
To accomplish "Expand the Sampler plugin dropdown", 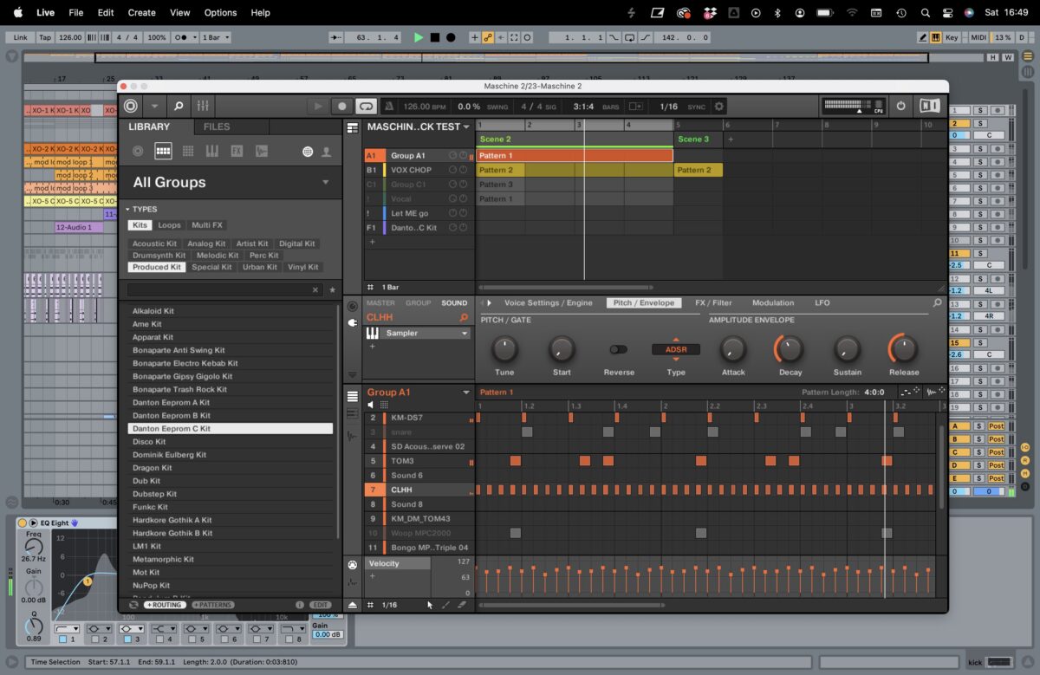I will 464,334.
